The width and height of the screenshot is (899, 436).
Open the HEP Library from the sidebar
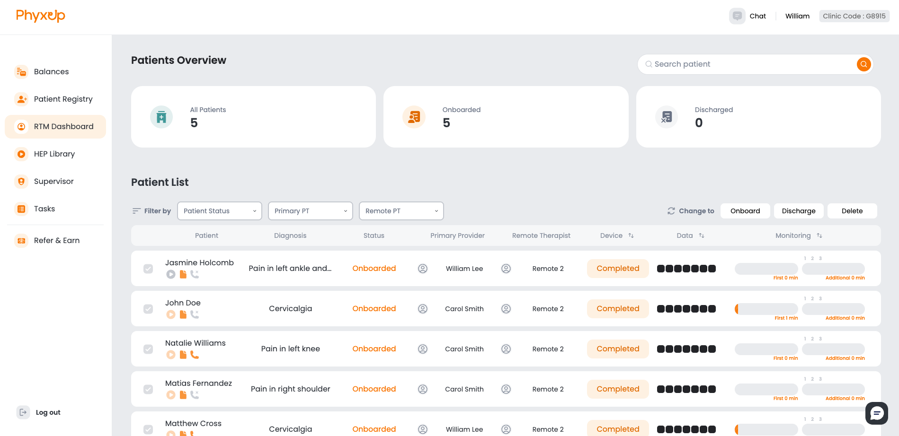54,154
